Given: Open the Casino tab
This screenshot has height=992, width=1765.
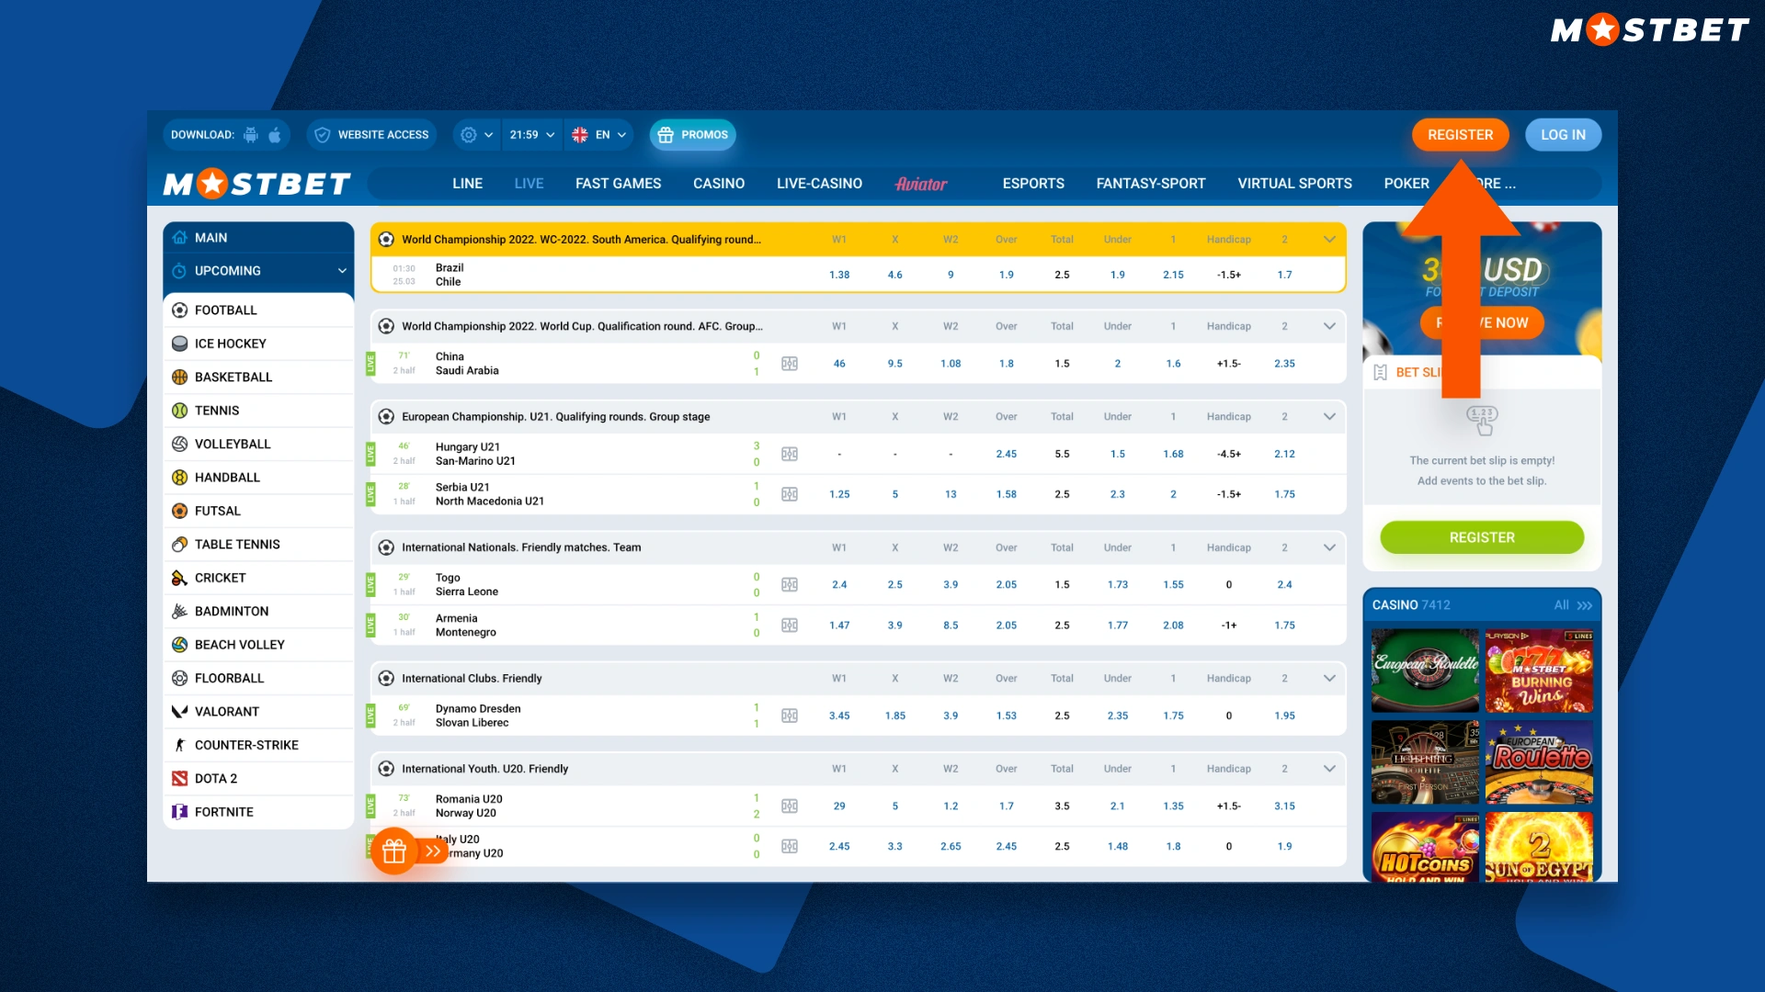Looking at the screenshot, I should [x=719, y=184].
